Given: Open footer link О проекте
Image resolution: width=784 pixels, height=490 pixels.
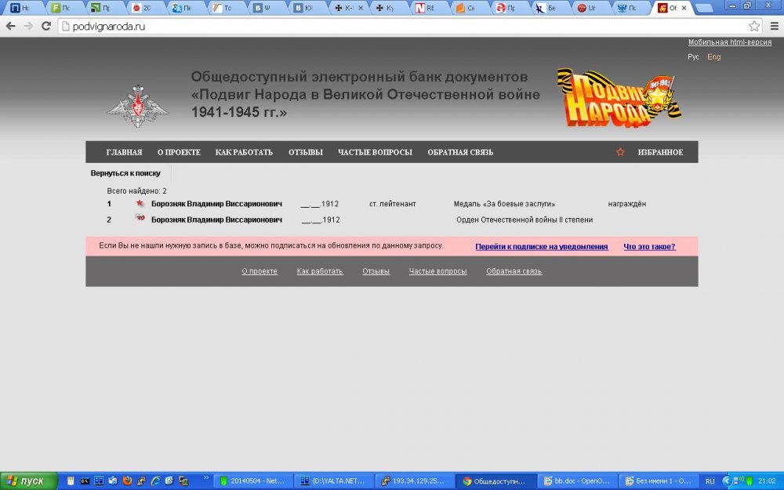Looking at the screenshot, I should click(x=260, y=271).
